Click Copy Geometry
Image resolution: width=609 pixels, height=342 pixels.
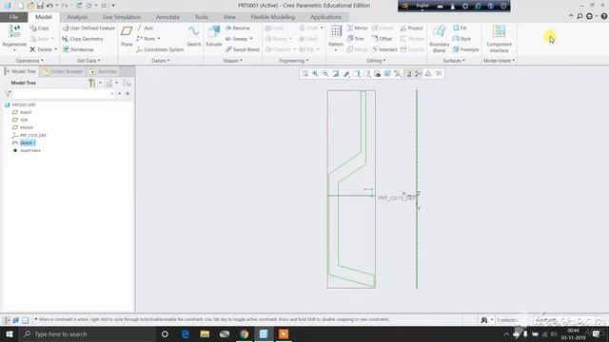click(83, 38)
